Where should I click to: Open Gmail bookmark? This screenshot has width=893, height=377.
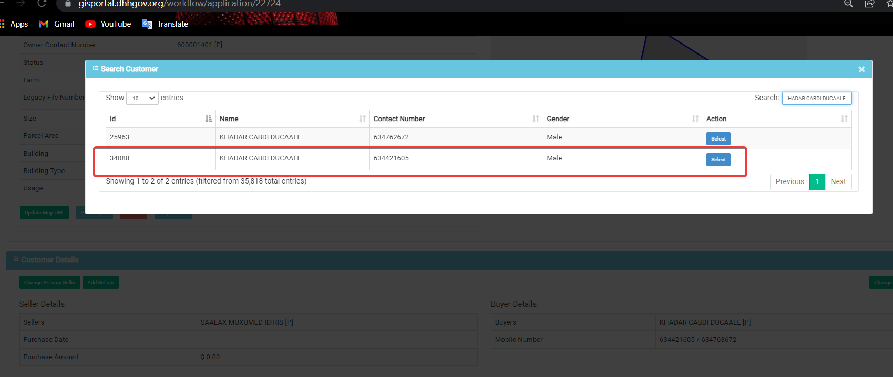click(57, 24)
